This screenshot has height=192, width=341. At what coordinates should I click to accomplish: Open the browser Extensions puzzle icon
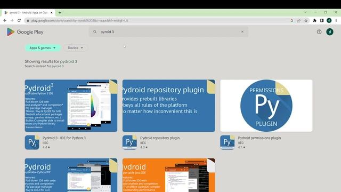point(314,20)
